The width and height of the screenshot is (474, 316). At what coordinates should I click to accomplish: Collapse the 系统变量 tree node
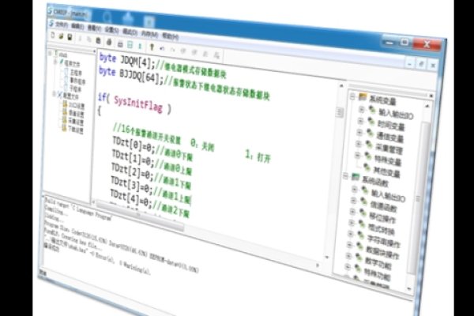(352, 96)
